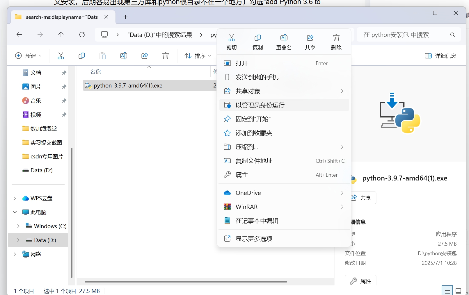Click the 名称 column header

point(95,72)
